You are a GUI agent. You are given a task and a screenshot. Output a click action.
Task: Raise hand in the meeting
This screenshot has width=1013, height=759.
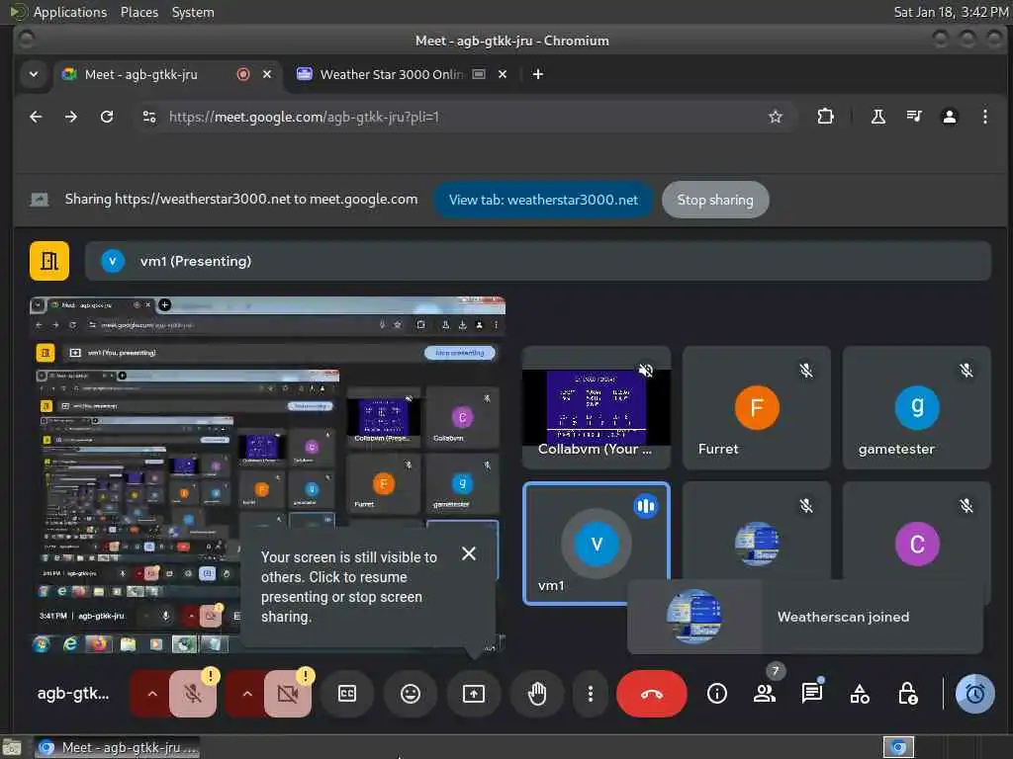point(537,694)
